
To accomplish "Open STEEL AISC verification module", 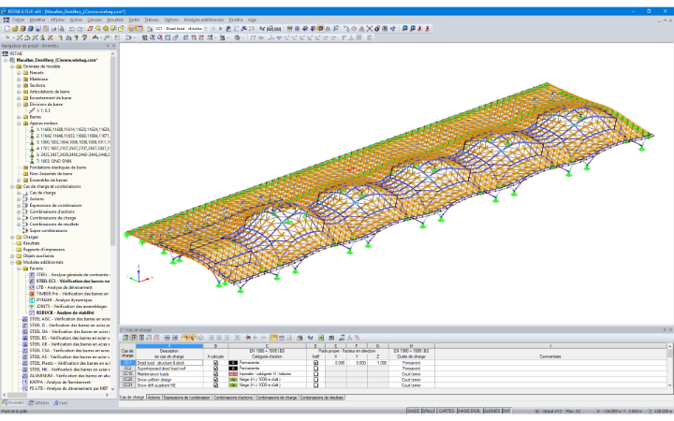I will point(66,319).
